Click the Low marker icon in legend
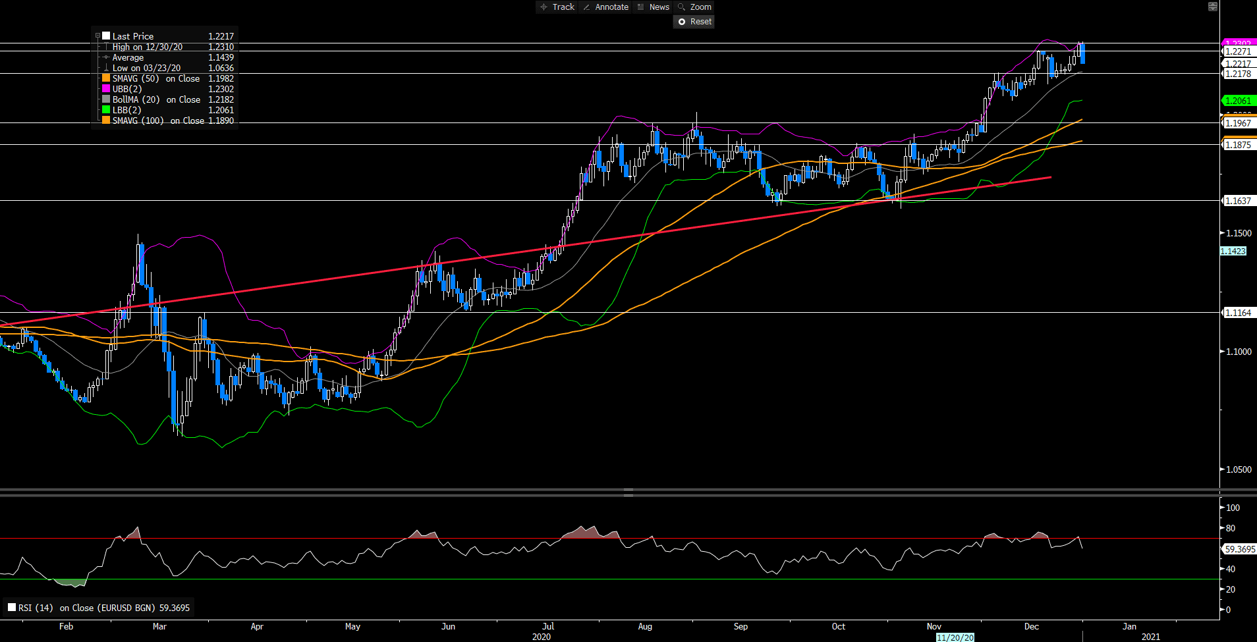The image size is (1257, 642). click(x=106, y=68)
